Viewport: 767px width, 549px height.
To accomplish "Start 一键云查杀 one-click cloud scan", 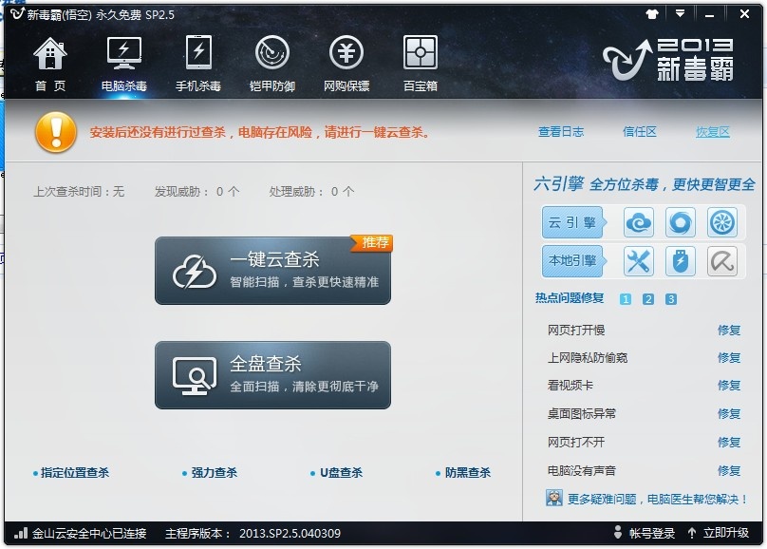I will coord(271,271).
